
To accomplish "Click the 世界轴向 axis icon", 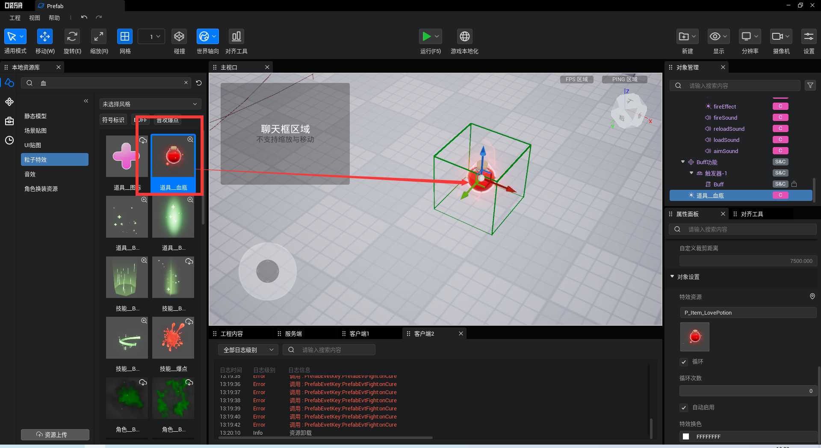I will point(204,37).
